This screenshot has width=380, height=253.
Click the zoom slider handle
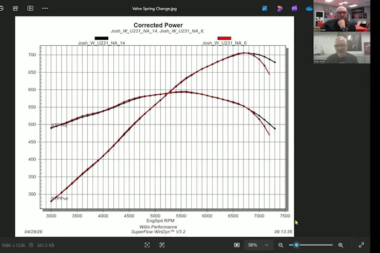click(x=297, y=245)
